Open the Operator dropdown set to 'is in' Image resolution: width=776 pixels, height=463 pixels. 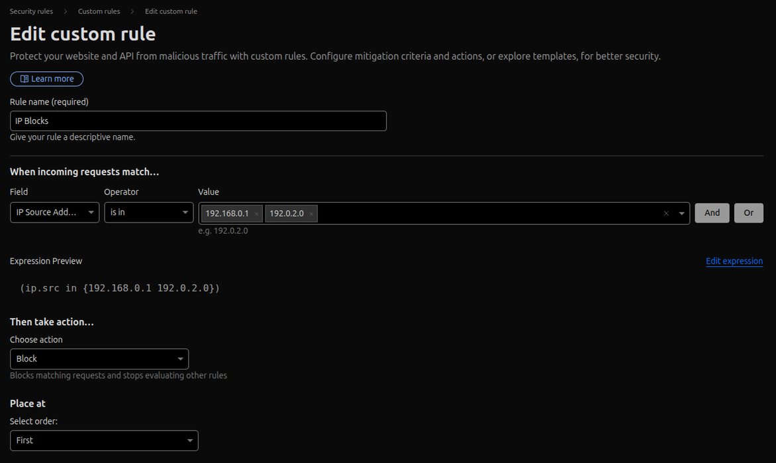coord(148,213)
